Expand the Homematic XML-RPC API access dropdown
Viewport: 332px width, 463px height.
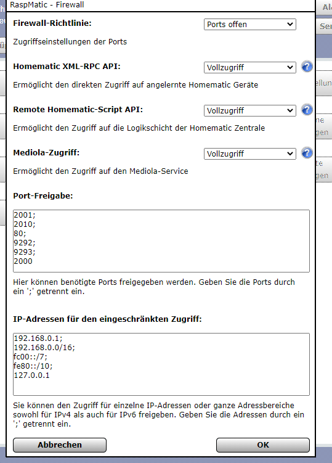point(249,68)
